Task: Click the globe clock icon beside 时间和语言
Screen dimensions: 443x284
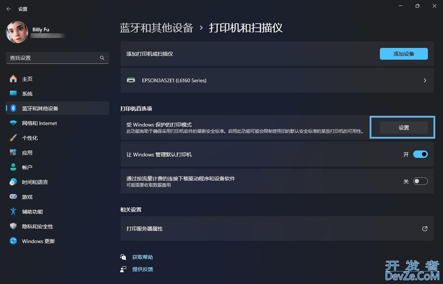Action: pos(13,182)
